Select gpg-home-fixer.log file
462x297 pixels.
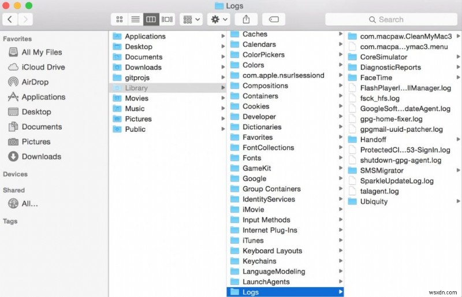point(404,119)
